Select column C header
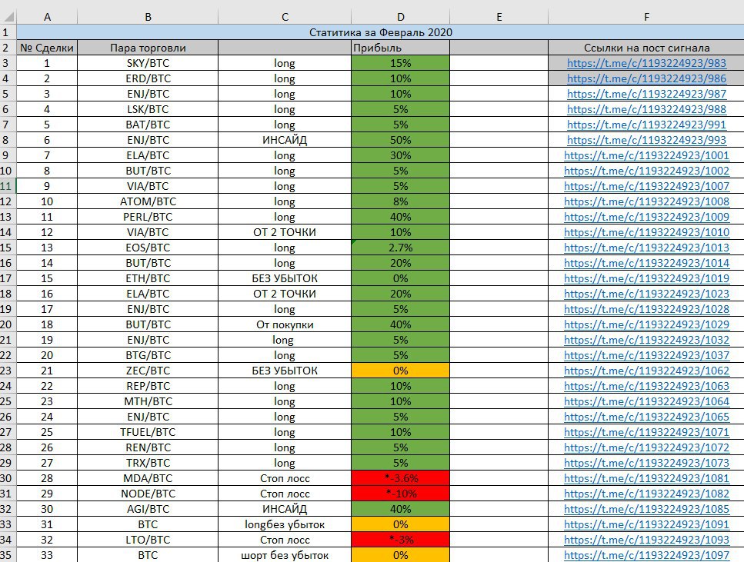 click(x=285, y=17)
